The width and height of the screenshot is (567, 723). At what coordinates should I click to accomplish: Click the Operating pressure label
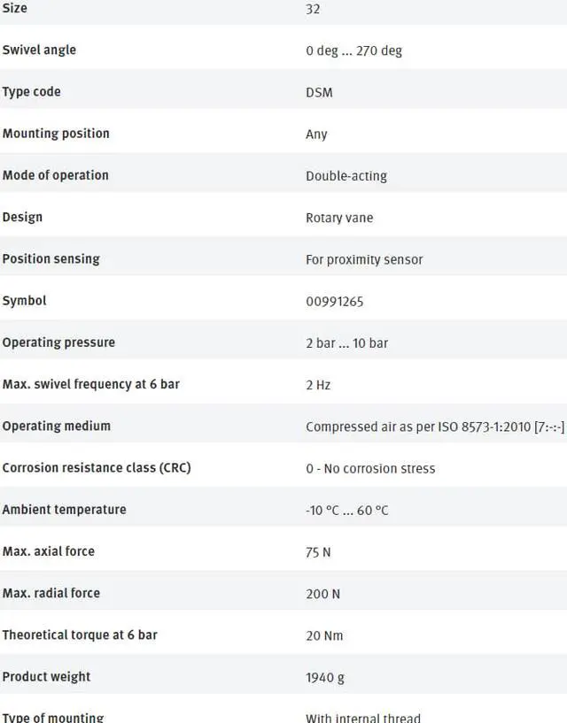pyautogui.click(x=58, y=342)
